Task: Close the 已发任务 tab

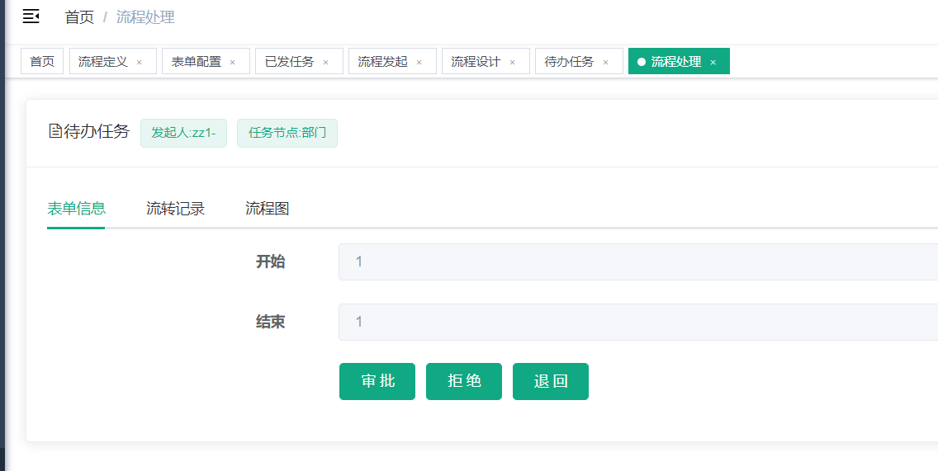Action: (x=326, y=62)
